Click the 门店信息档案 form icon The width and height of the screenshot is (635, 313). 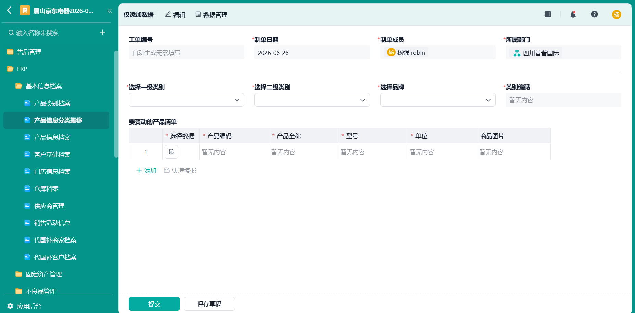(x=27, y=171)
